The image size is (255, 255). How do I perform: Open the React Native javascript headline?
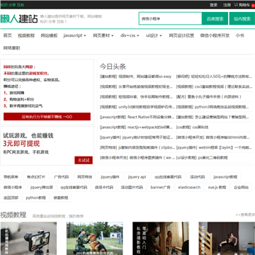coord(137,117)
